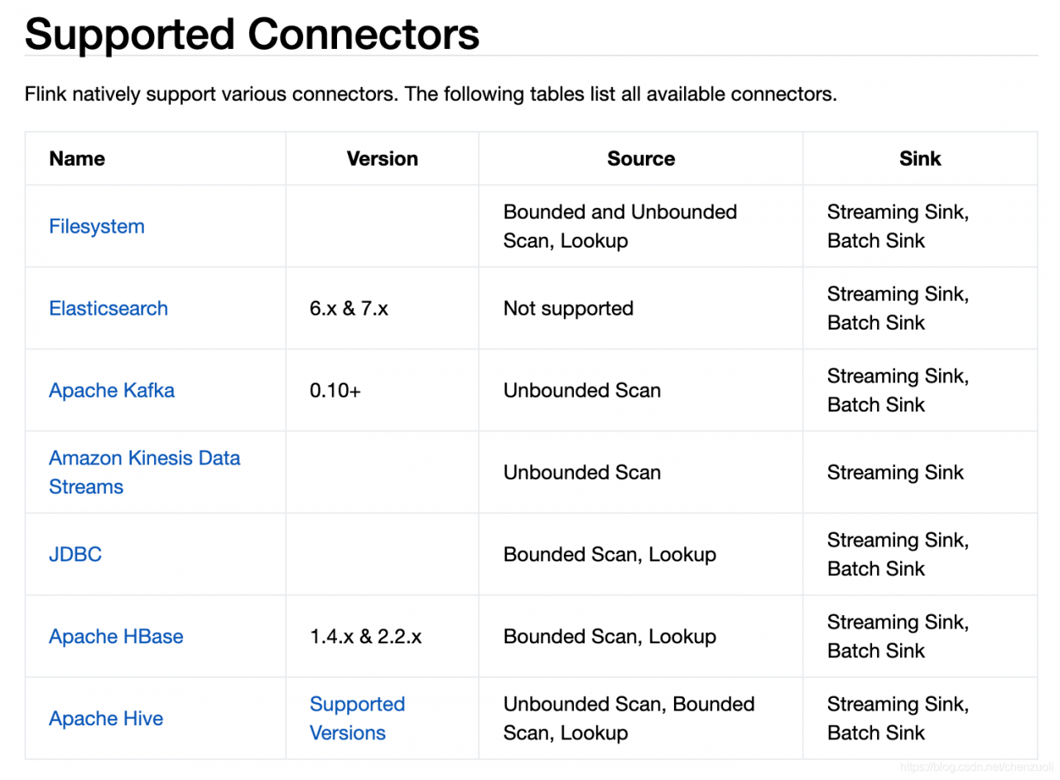Viewport: 1060px width, 780px height.
Task: Click the "0.10+" Kafka version cell
Action: (x=335, y=390)
